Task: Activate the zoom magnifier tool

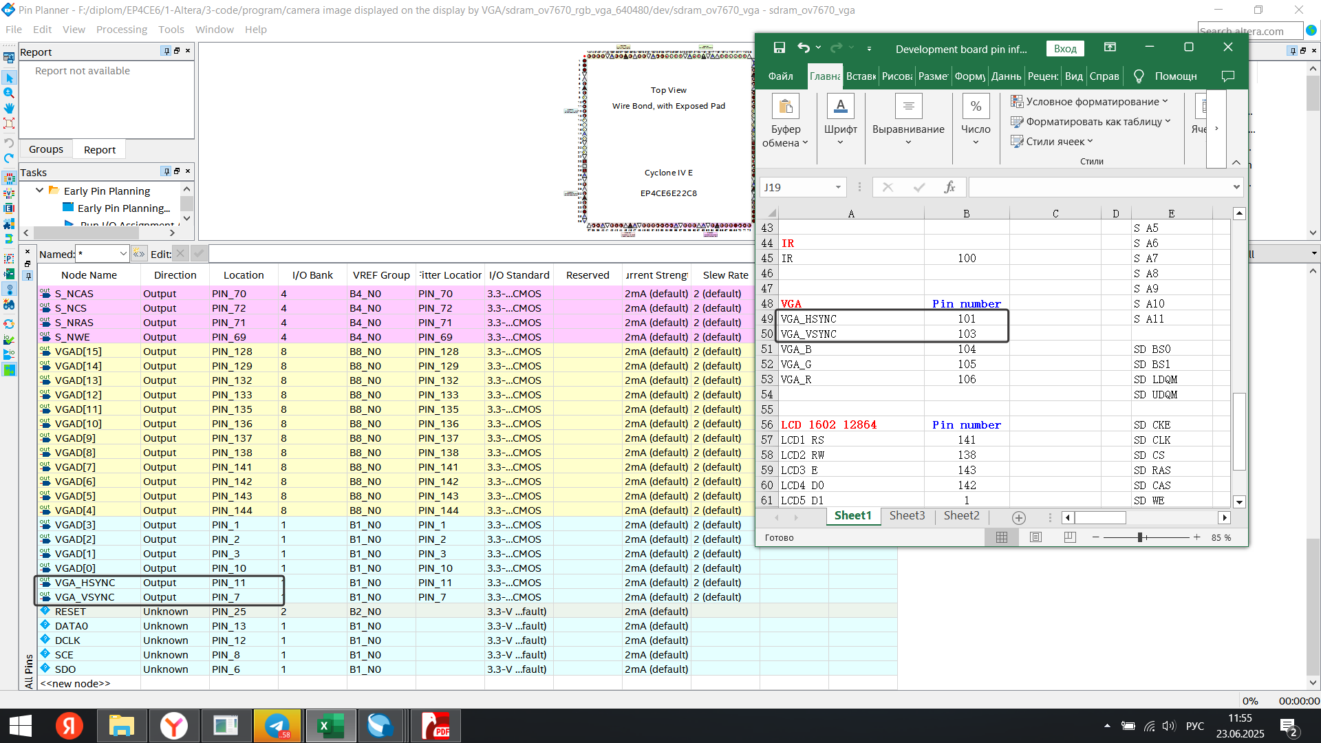Action: coord(9,93)
